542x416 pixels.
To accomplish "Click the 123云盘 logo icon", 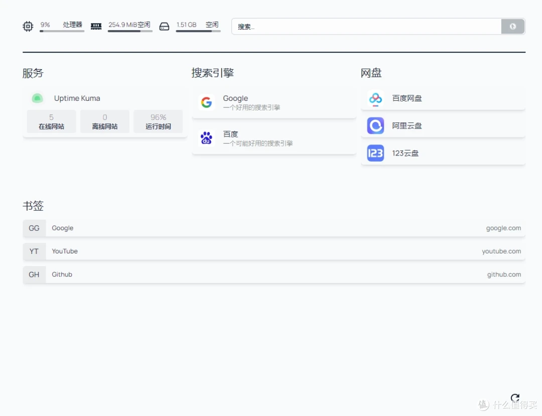I will [x=375, y=153].
